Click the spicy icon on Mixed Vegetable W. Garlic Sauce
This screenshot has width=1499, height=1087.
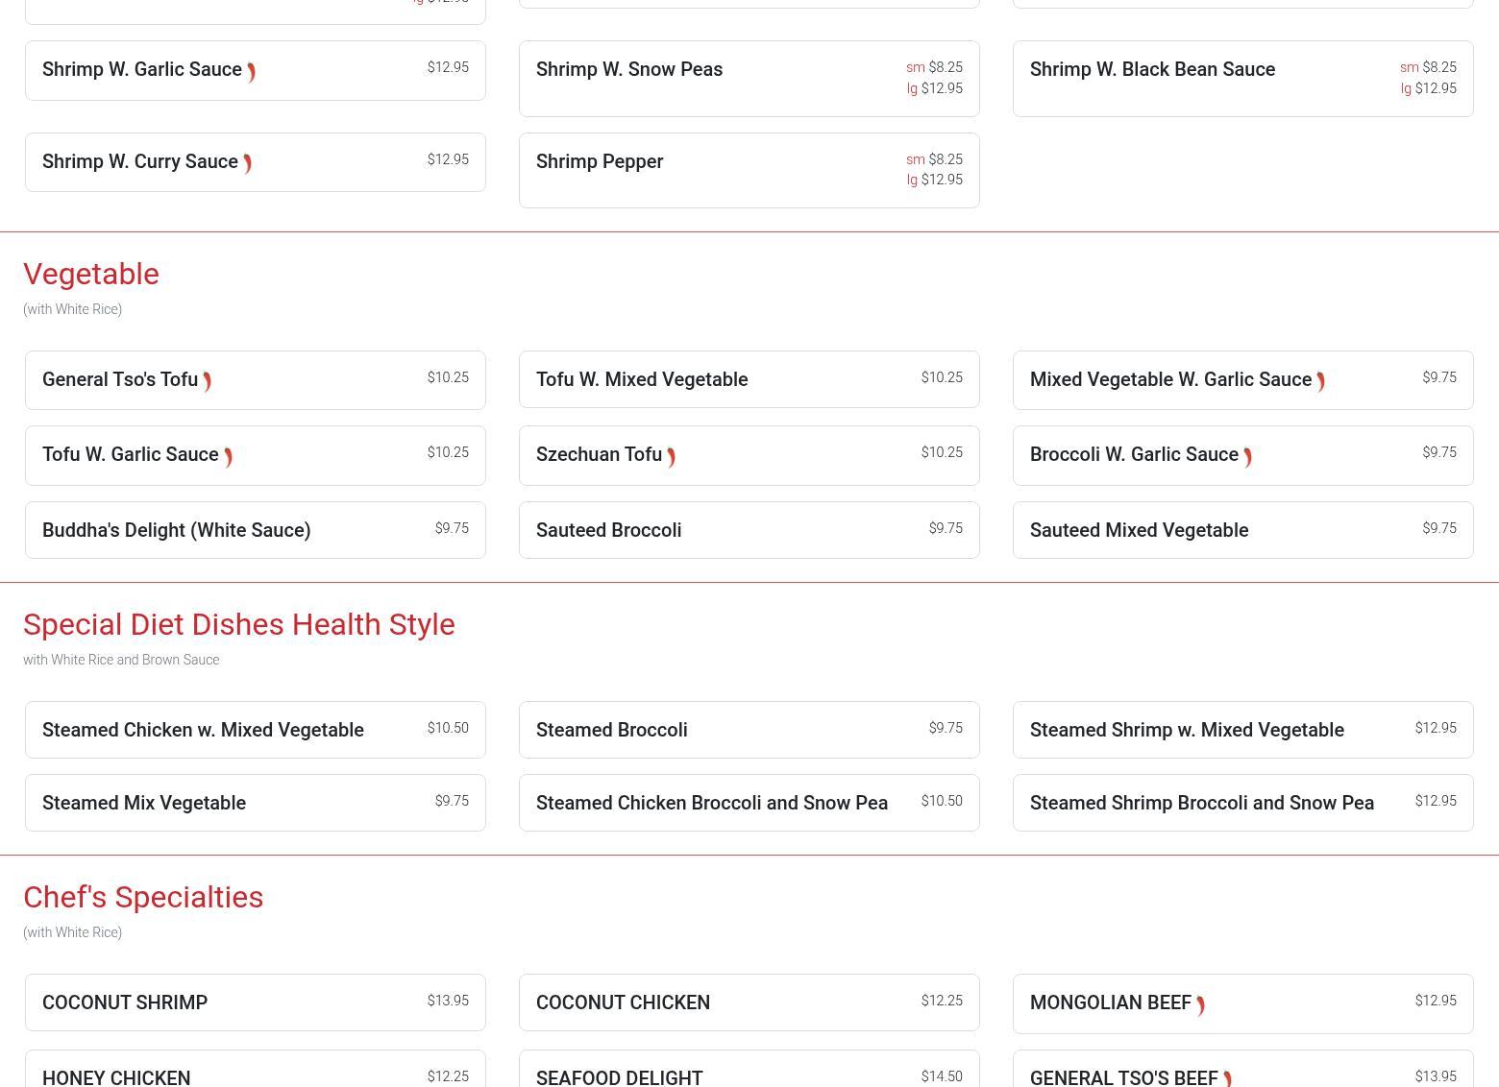1320,382
